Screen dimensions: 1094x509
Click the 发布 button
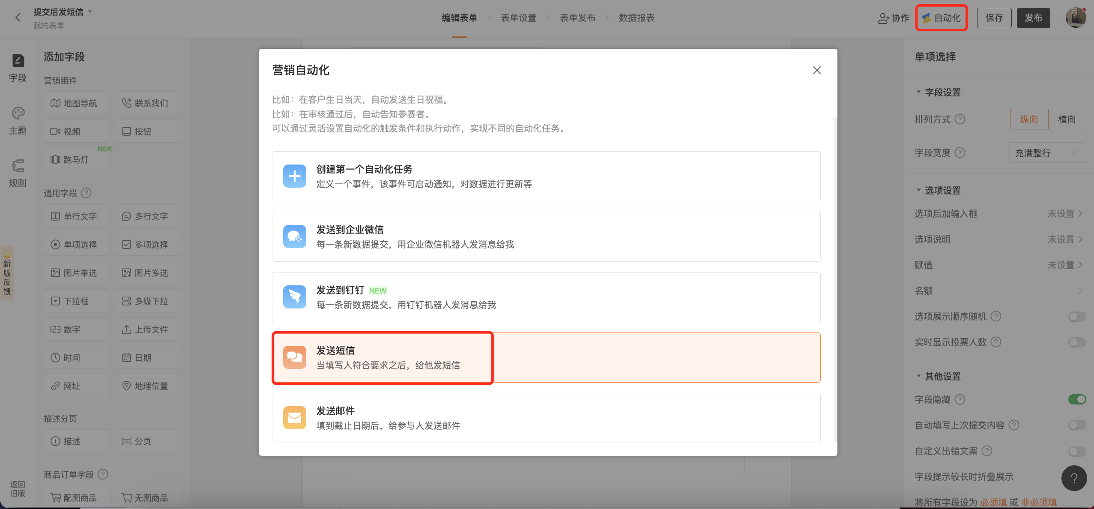point(1033,18)
